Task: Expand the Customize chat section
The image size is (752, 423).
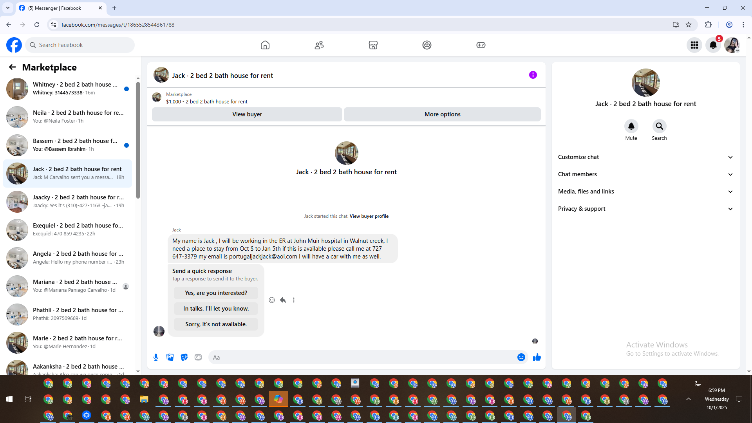Action: 646,157
